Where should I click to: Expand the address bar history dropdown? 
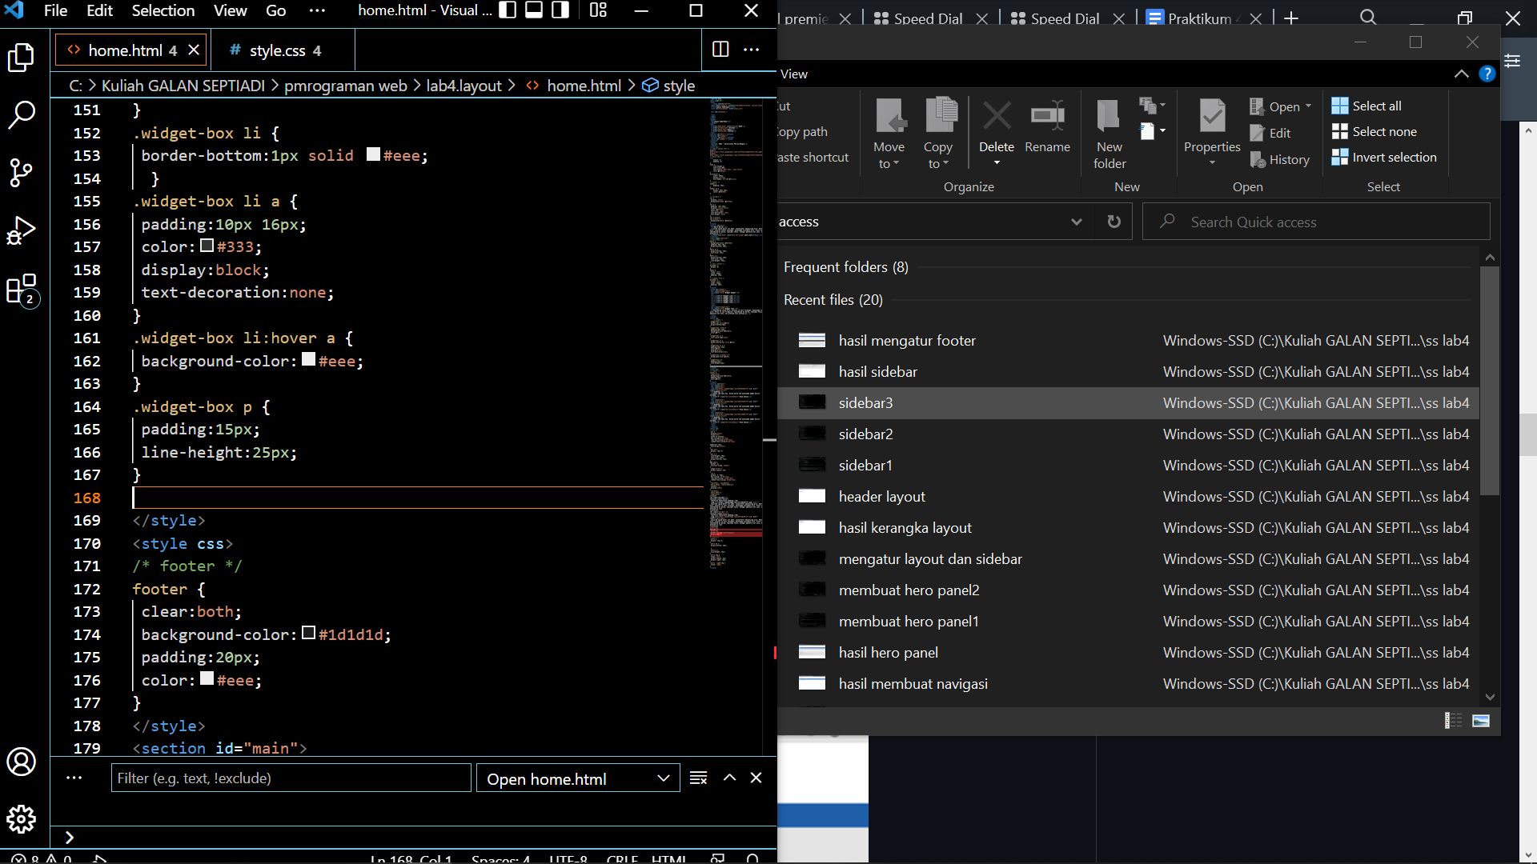click(1077, 222)
